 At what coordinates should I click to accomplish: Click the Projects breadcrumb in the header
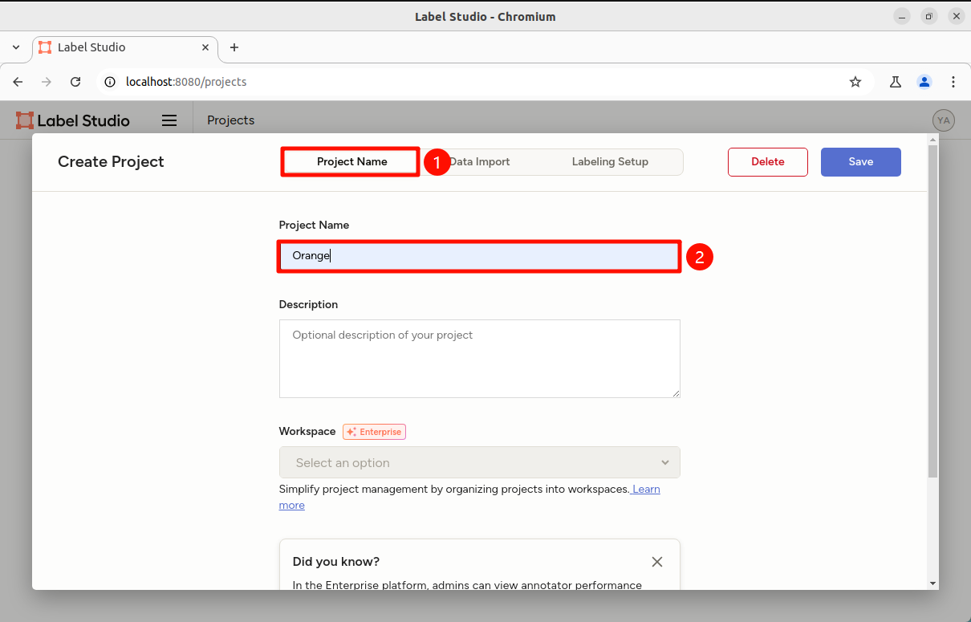[231, 120]
